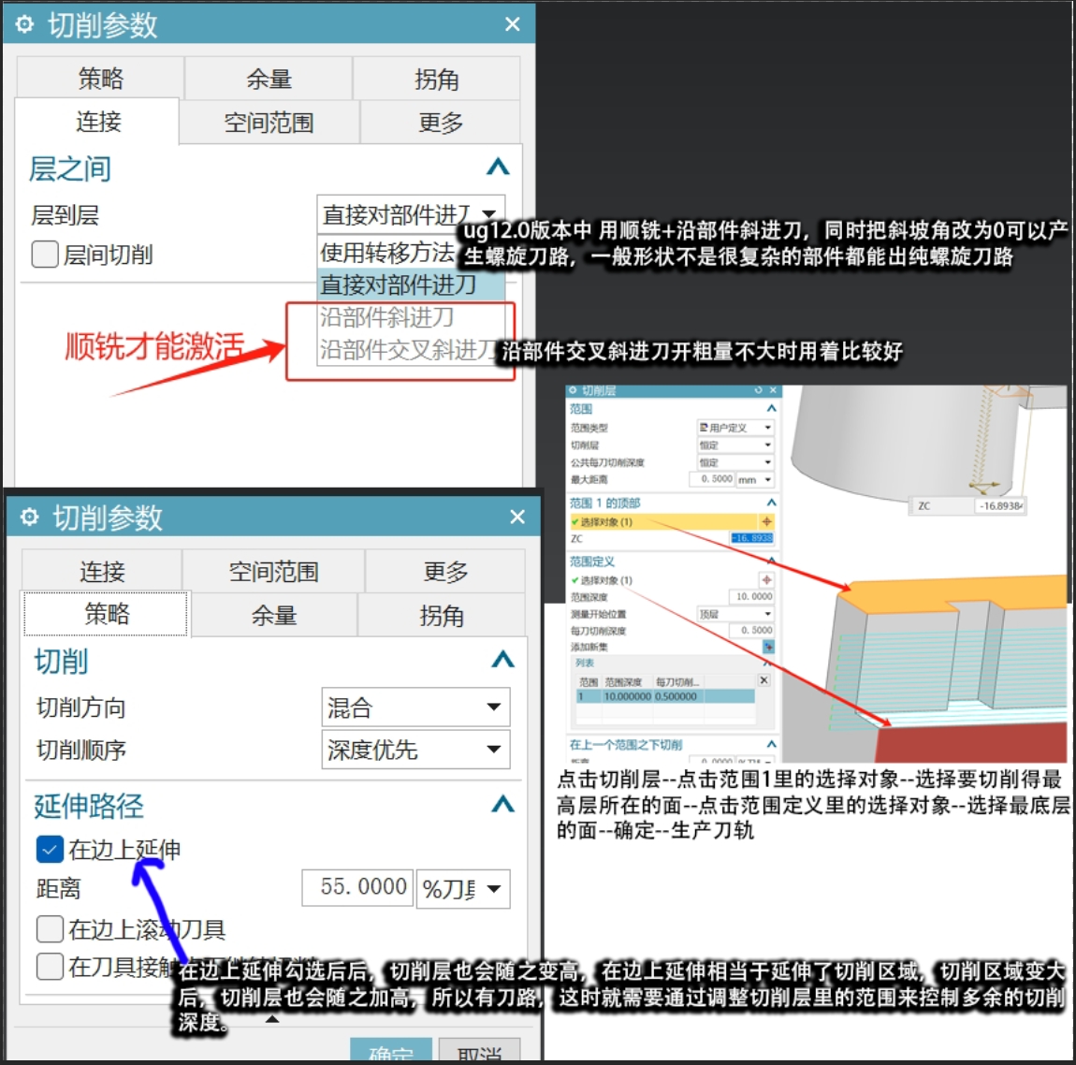This screenshot has width=1076, height=1065.
Task: Click the 确定 button
Action: click(391, 1052)
